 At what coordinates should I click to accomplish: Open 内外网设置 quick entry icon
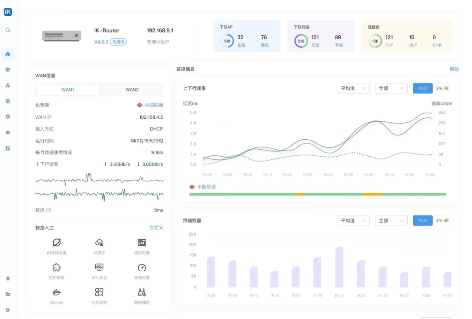click(x=56, y=242)
